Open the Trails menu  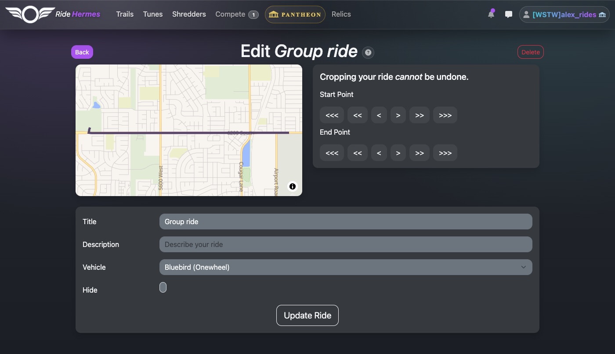point(125,14)
